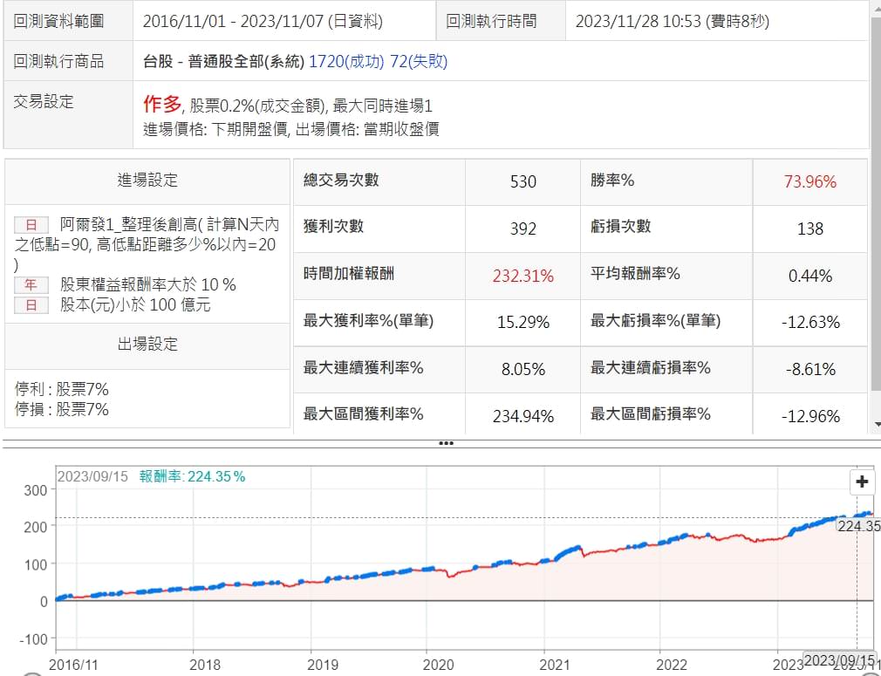Click the 224.35 value label on chart
The image size is (881, 676).
(858, 526)
